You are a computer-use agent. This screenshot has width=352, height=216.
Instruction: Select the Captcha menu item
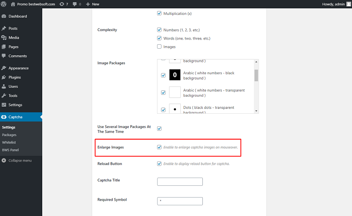(x=21, y=117)
